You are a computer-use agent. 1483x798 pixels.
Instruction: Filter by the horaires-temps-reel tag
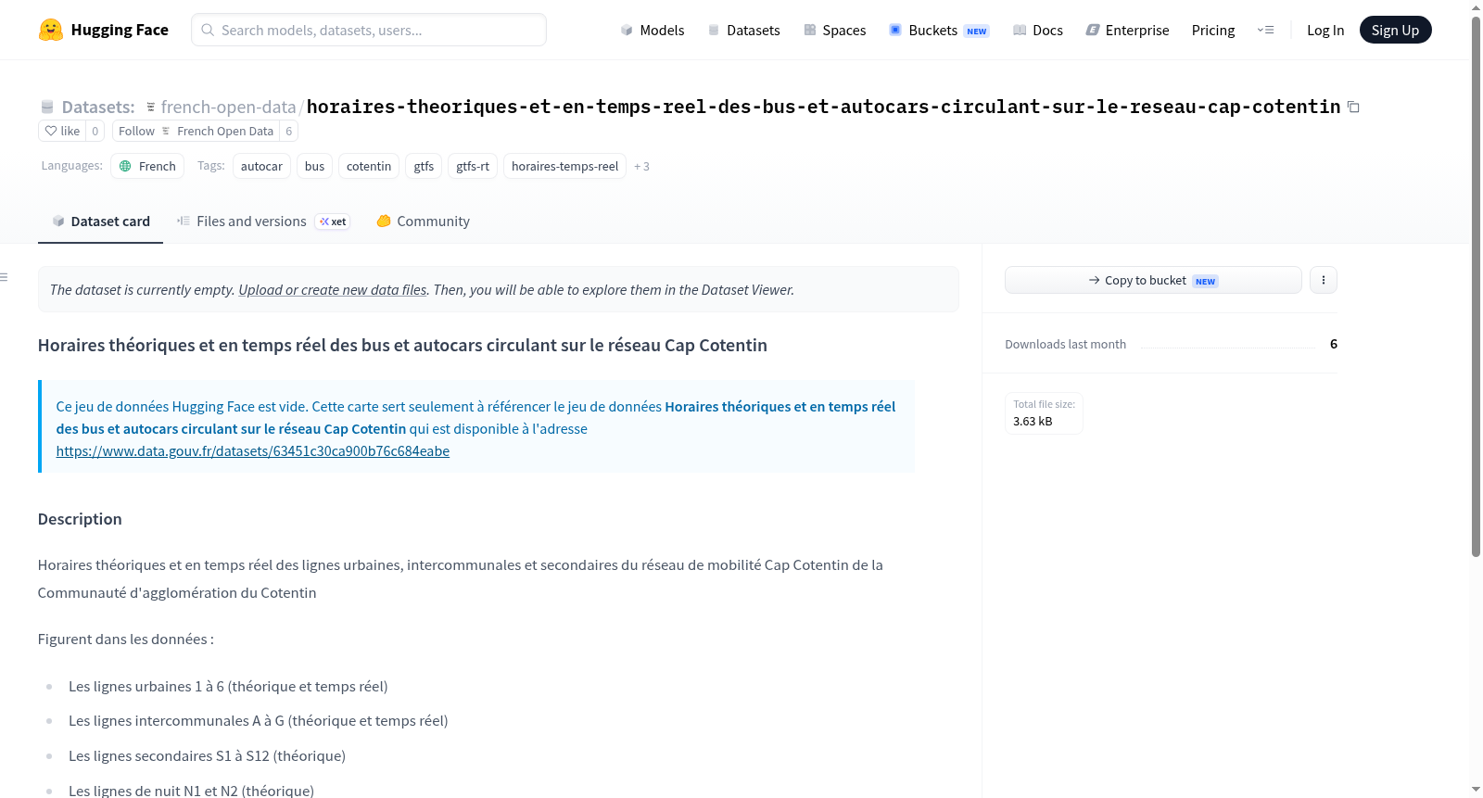point(564,166)
